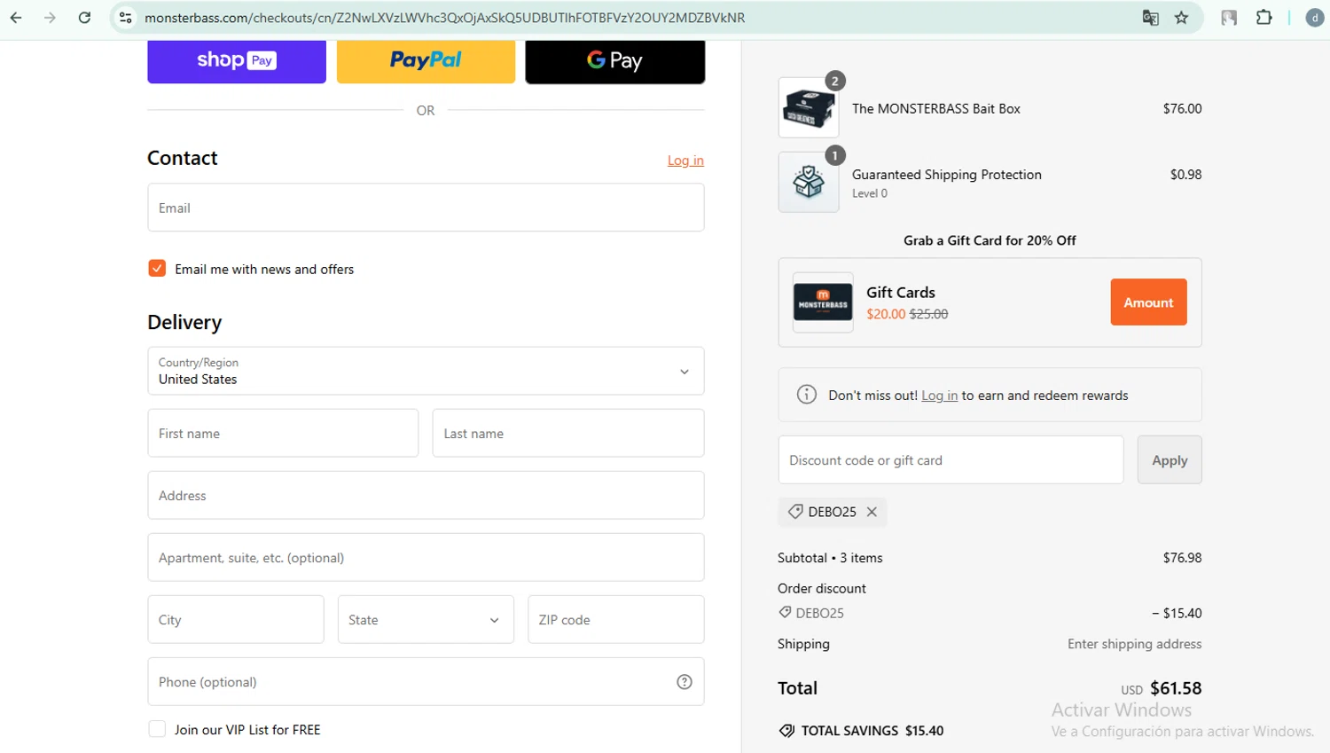Click the Shipping Protection product image
1330x753 pixels.
[x=809, y=182]
